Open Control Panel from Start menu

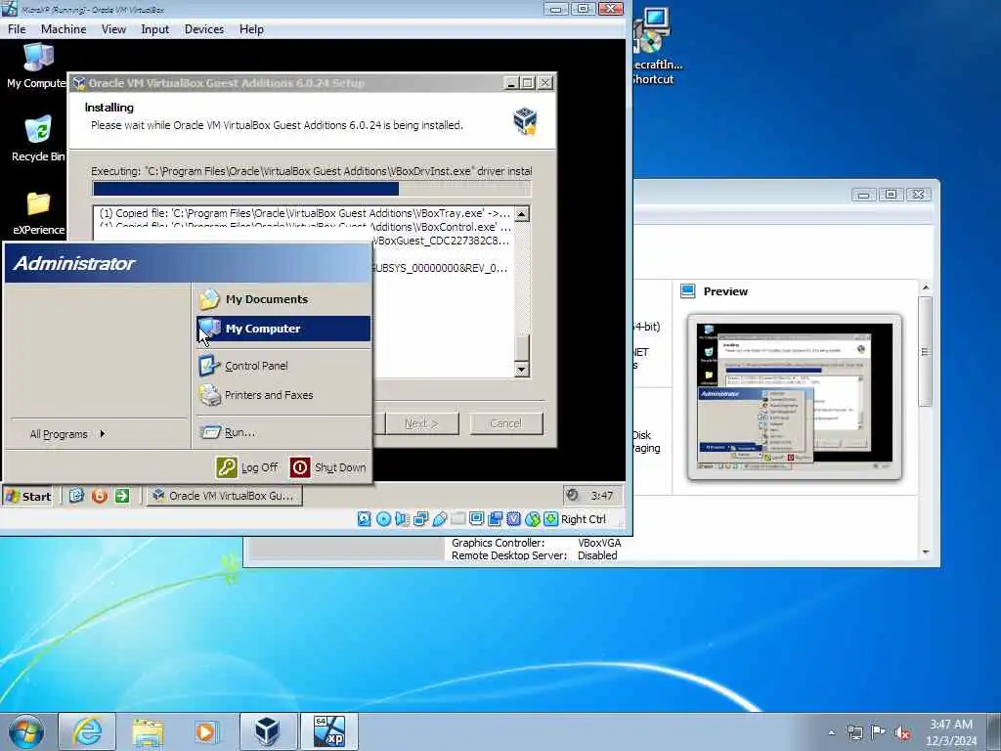283,366
